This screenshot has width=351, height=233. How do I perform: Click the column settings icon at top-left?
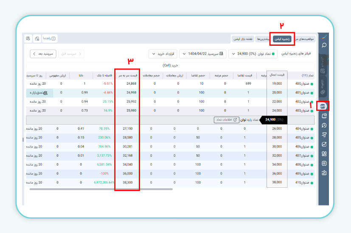pos(28,39)
